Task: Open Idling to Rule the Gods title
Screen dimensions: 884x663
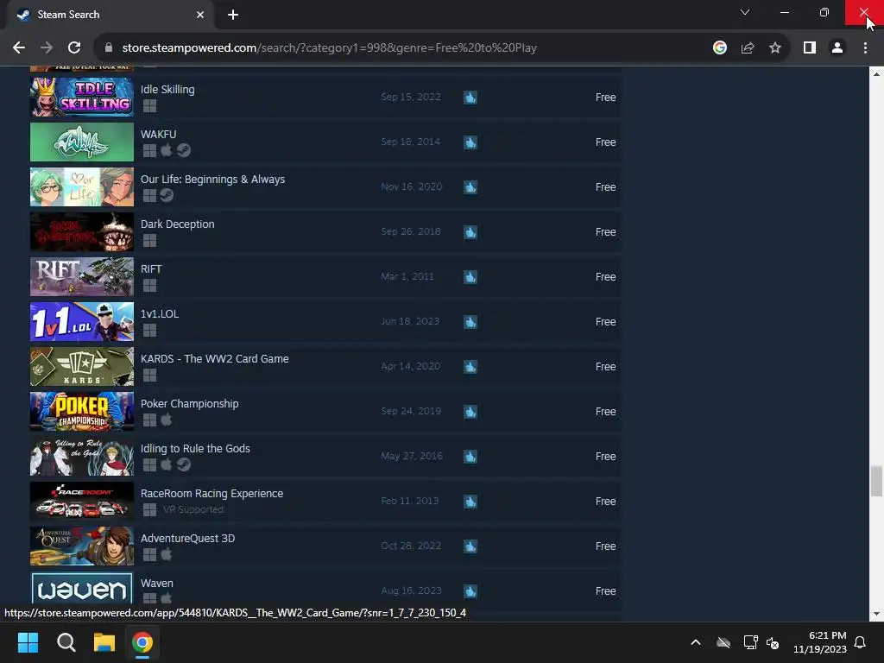Action: (195, 449)
